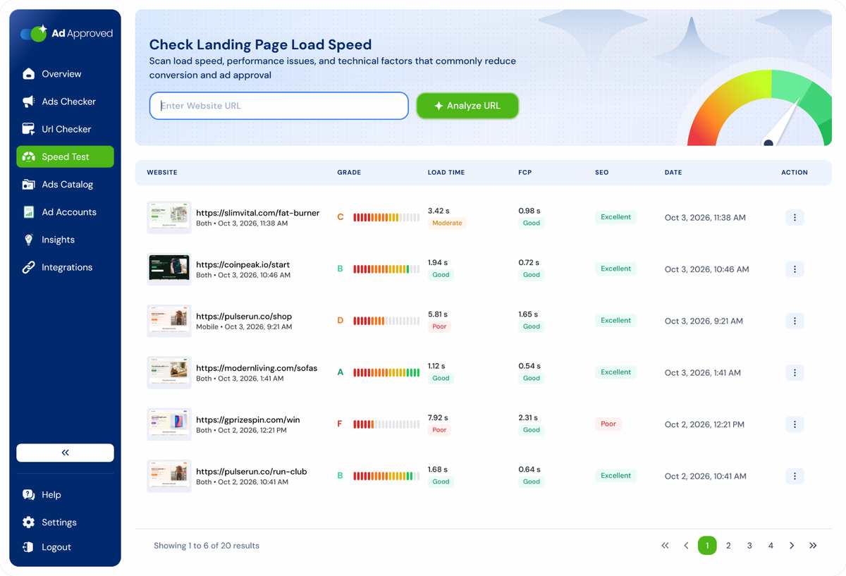Open actions menu for pulserun.co/run-club row
The height and width of the screenshot is (576, 846).
coord(795,476)
